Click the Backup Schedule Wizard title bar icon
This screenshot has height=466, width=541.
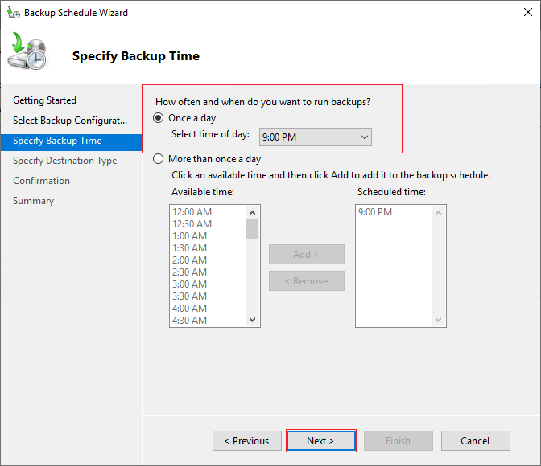14,12
